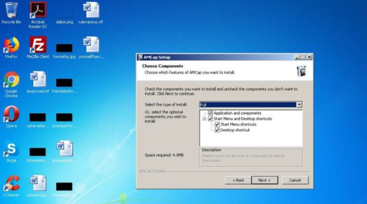This screenshot has height=204, width=367.
Task: Select the FileZilla Client shortcut
Action: (x=38, y=47)
